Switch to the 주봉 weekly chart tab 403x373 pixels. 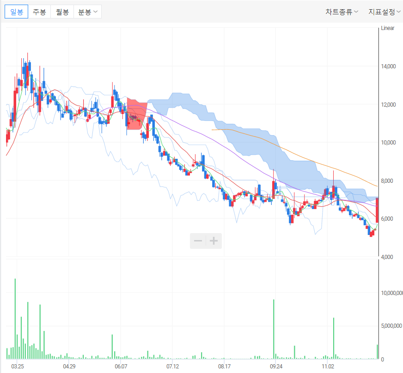click(x=39, y=12)
